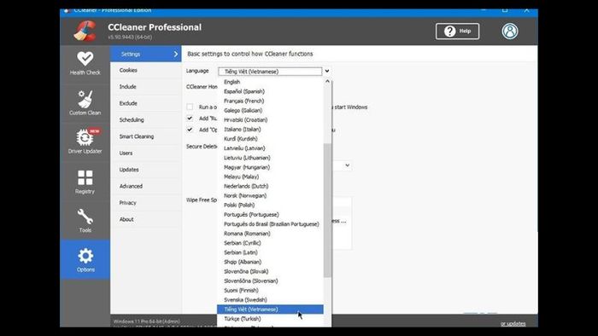Select Tiếng Việt (Vietnamese) highlighted entry
Screen dimensions: 598x336
coord(271,310)
